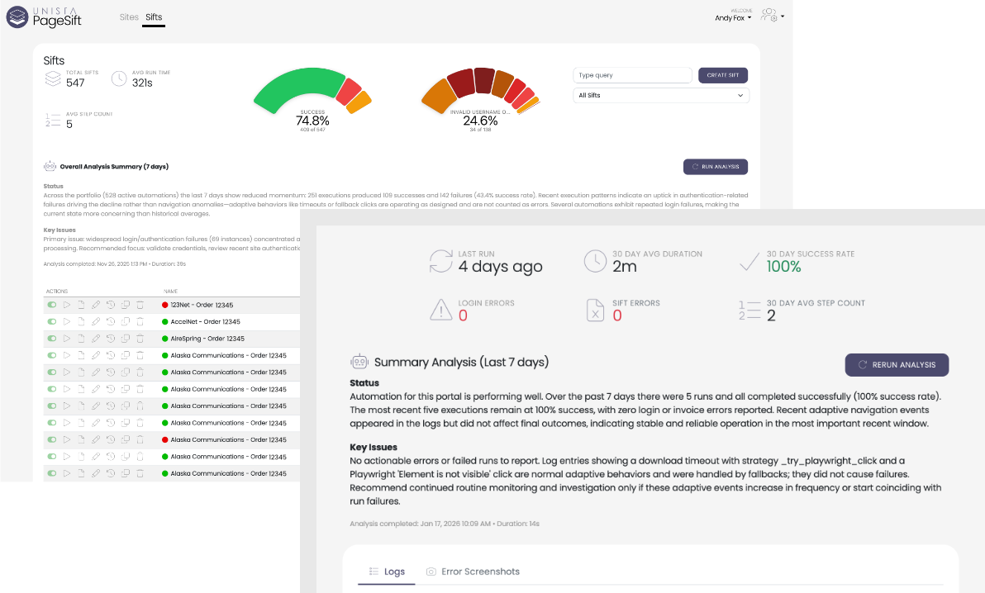Image resolution: width=985 pixels, height=593 pixels.
Task: Click Run Analysis for overall summary
Action: click(716, 167)
